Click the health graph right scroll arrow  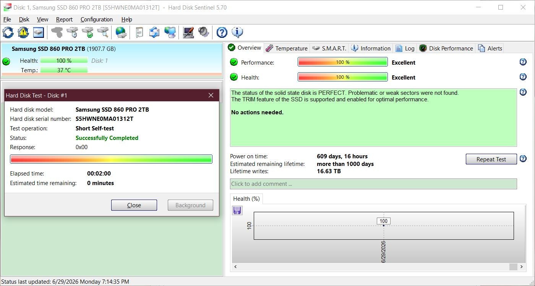pos(522,267)
